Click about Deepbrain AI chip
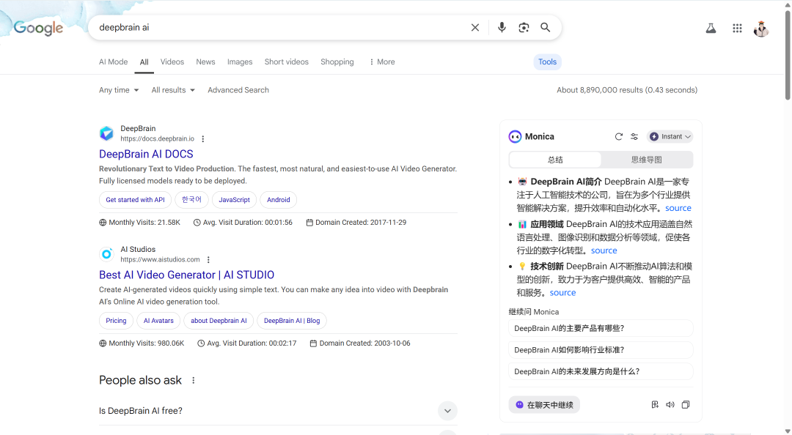The image size is (792, 435). (219, 321)
